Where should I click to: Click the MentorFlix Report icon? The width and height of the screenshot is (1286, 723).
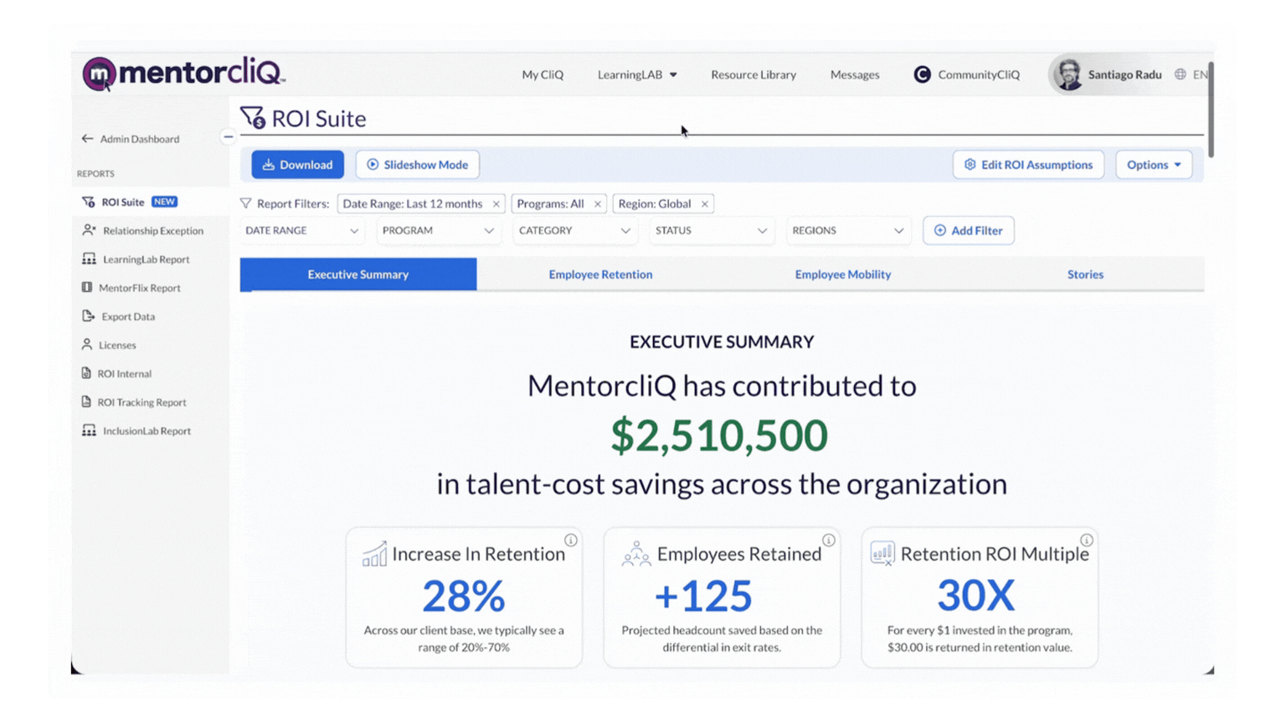87,288
